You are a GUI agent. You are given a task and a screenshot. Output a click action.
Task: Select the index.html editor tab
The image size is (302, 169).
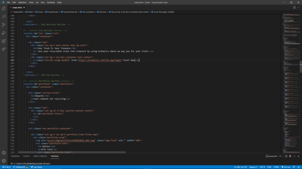(17, 7)
